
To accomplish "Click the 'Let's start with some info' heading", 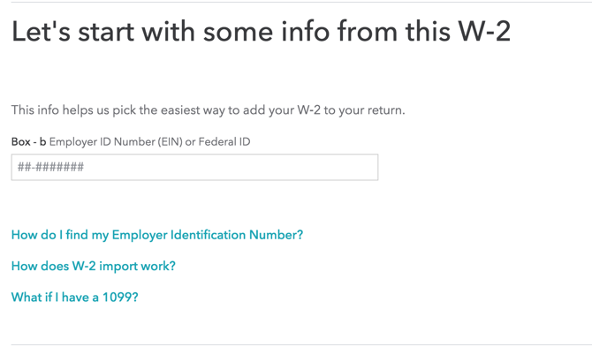I will click(261, 31).
